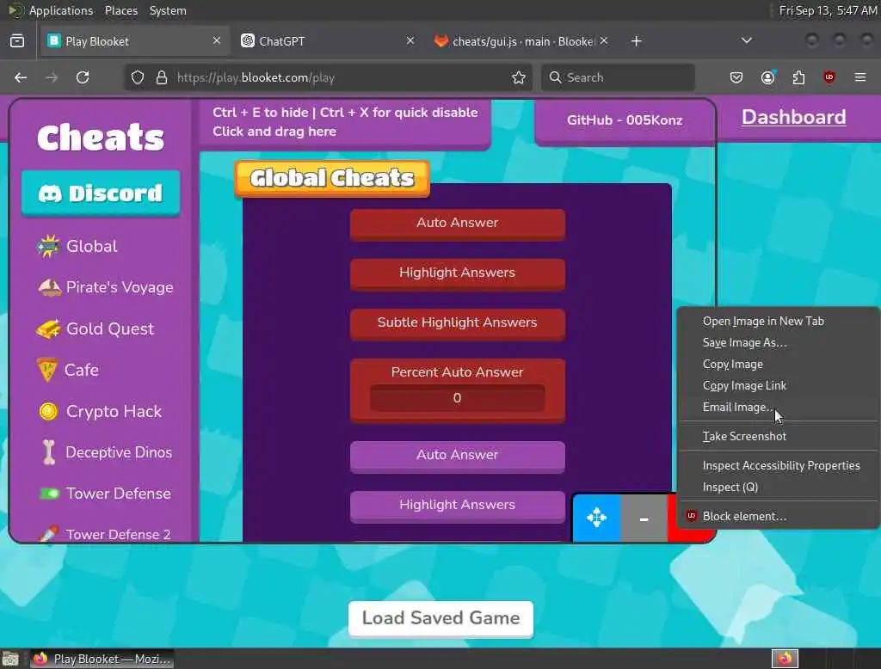Click Play Blooket taskbar window button
The image size is (881, 669).
pos(102,659)
